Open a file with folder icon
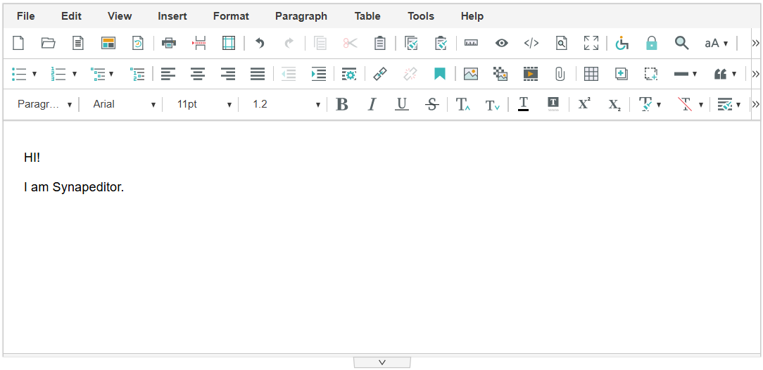The width and height of the screenshot is (763, 370). [x=48, y=44]
